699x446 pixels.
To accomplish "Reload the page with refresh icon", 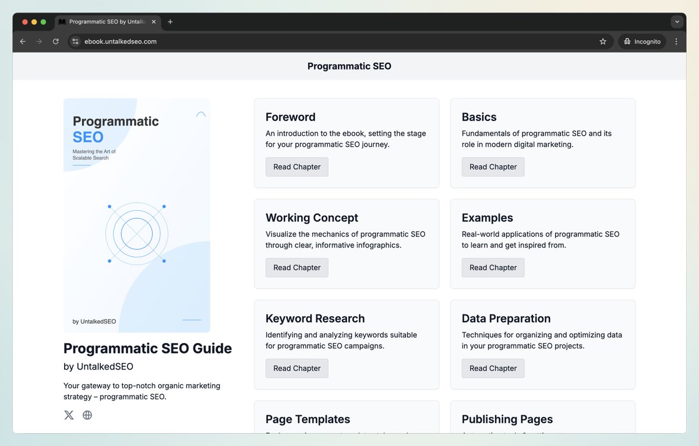I will 55,41.
